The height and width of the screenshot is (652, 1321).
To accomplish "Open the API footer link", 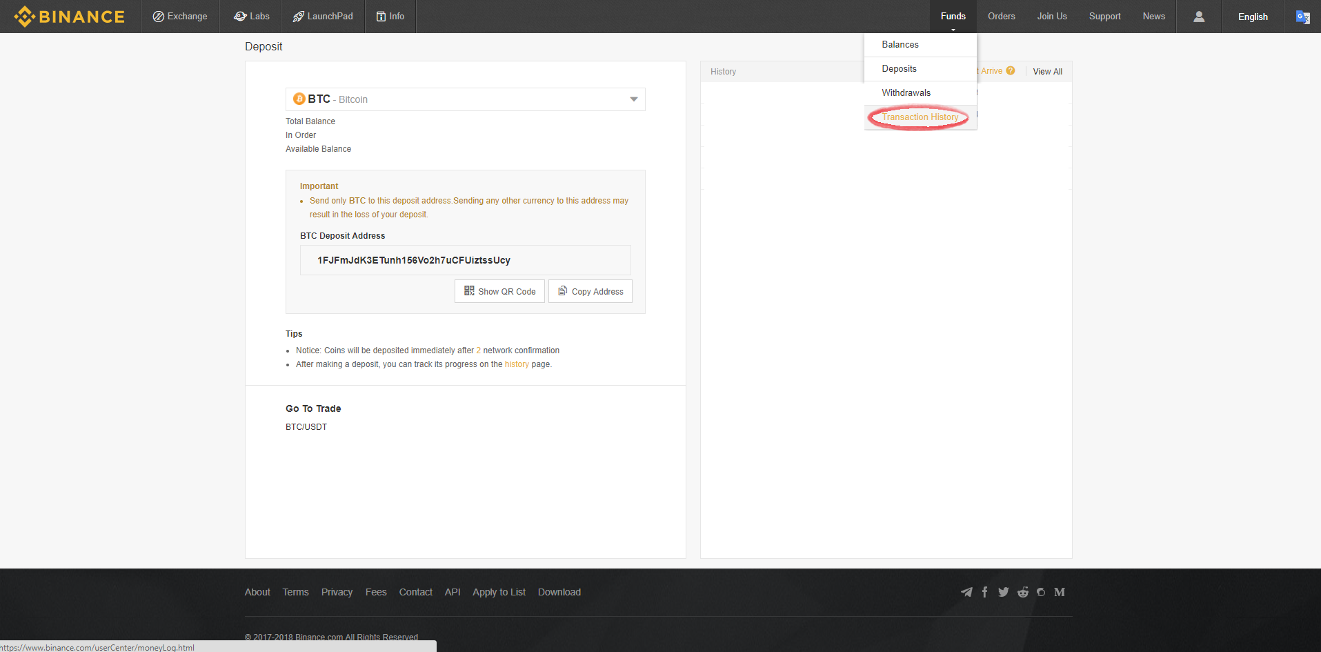I will (x=453, y=592).
